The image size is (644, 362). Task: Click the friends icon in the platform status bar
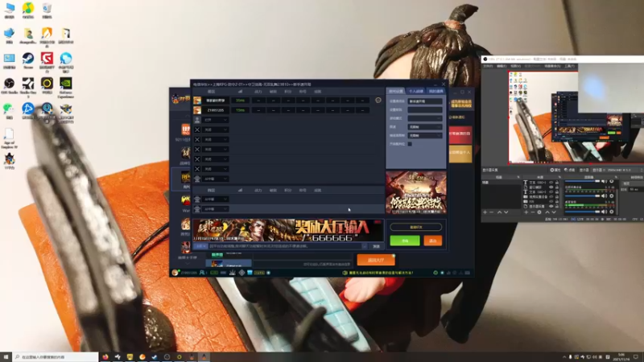click(x=203, y=273)
